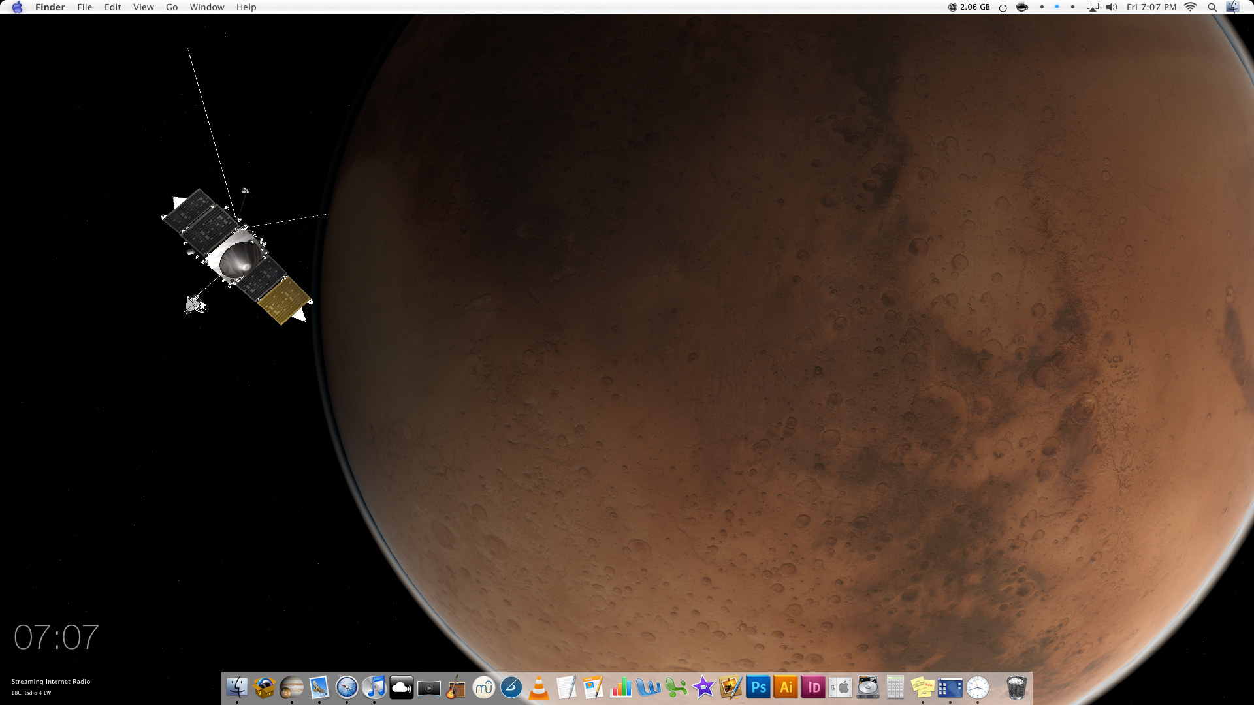Screen dimensions: 1254x705
Task: Open the Trash in the Dock
Action: click(1016, 687)
